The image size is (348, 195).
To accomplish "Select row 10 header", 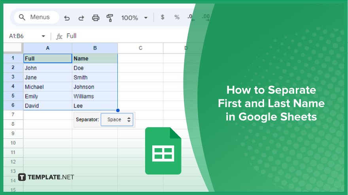I will 13,143.
